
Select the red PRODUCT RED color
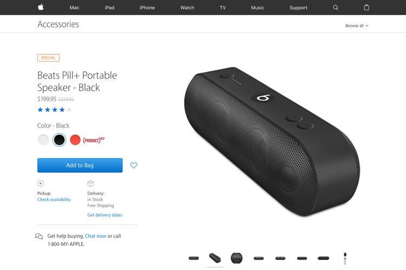pos(75,140)
